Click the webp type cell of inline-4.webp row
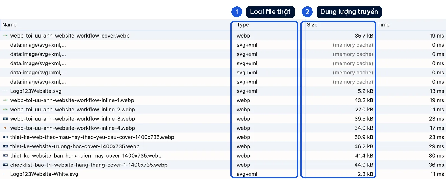This screenshot has height=179, width=446. click(243, 128)
